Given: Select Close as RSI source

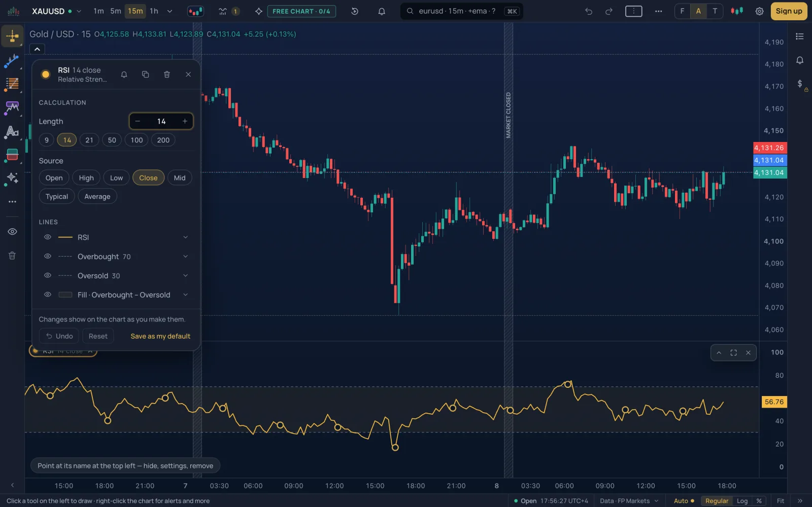Looking at the screenshot, I should pos(148,178).
